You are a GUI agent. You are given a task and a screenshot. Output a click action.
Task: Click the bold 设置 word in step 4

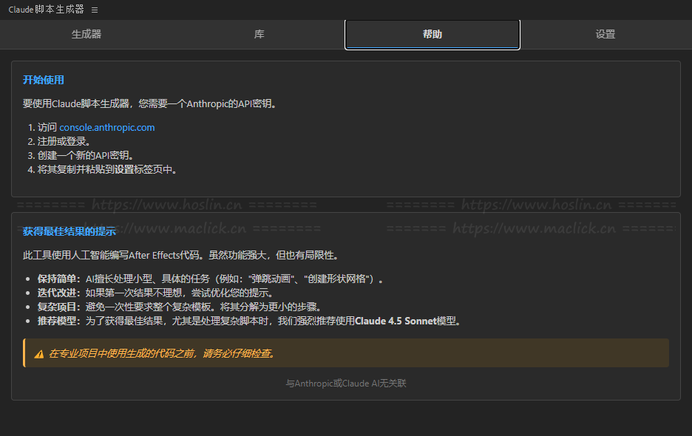click(123, 169)
